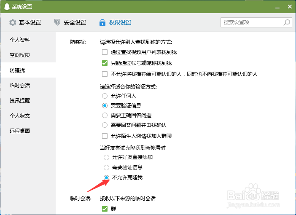The image size is (296, 215).
Task: Select the 权限设置 tab
Action: 115,22
